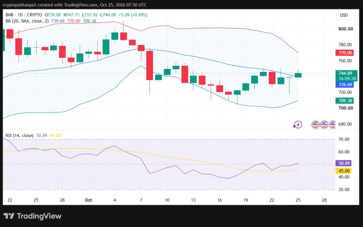Click the 70.00 RSI axis label

pos(344,139)
